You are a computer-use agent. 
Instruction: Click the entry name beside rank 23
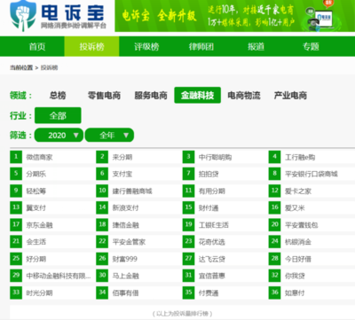tap(212, 242)
